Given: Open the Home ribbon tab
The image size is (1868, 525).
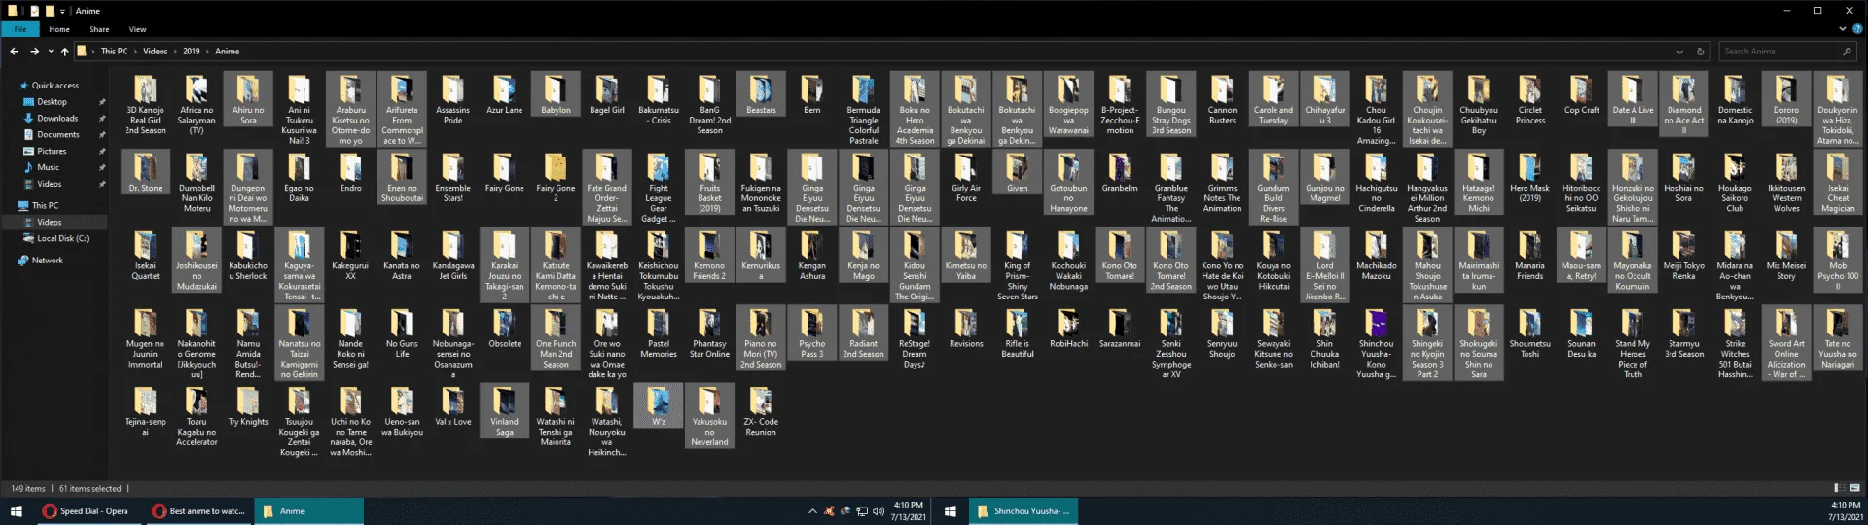Looking at the screenshot, I should [x=59, y=30].
